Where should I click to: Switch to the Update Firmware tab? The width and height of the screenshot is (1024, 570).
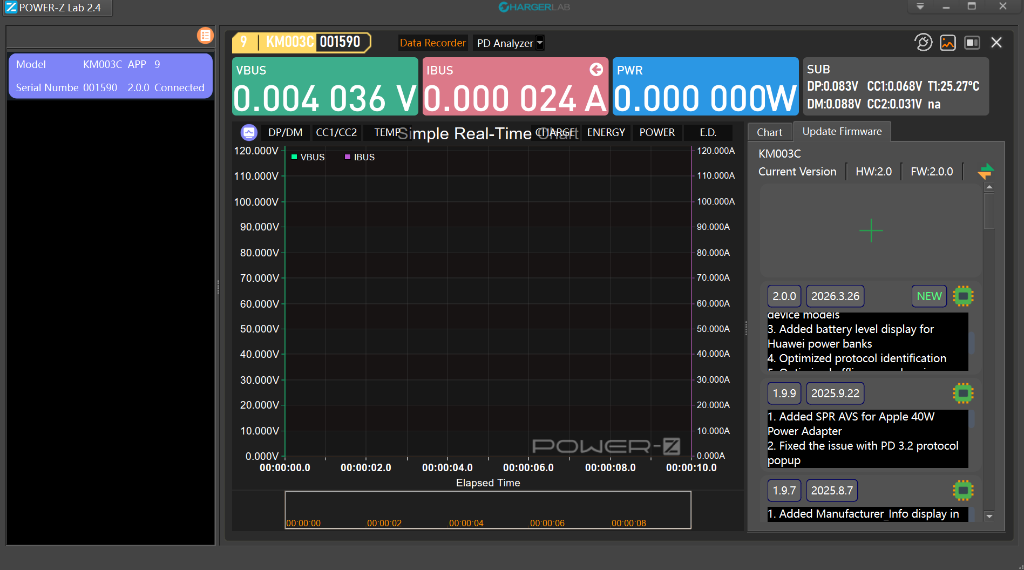coord(842,131)
